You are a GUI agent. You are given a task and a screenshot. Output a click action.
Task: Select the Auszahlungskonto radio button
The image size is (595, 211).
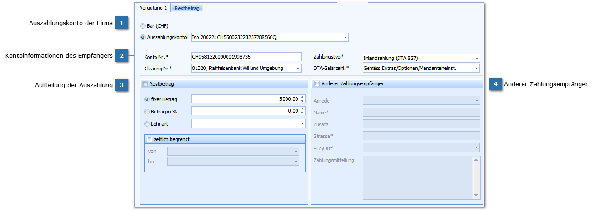point(143,37)
